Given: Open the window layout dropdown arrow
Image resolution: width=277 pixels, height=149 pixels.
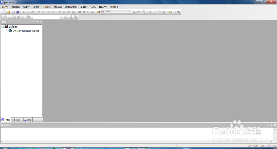Looking at the screenshot, I should [x=173, y=12].
